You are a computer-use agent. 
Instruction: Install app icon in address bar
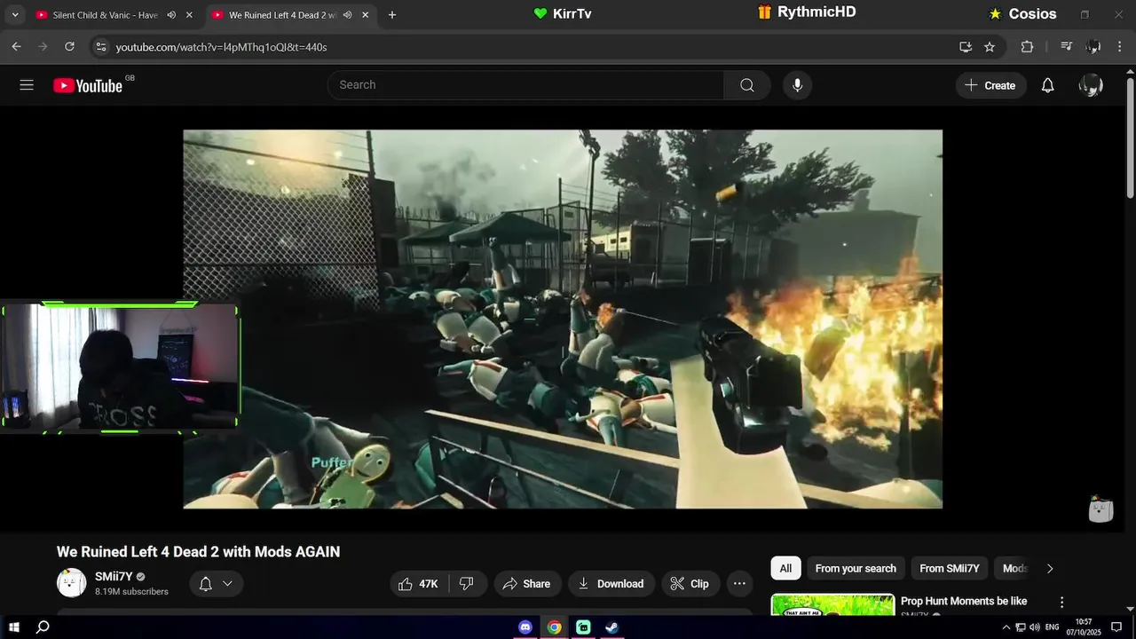click(x=966, y=47)
